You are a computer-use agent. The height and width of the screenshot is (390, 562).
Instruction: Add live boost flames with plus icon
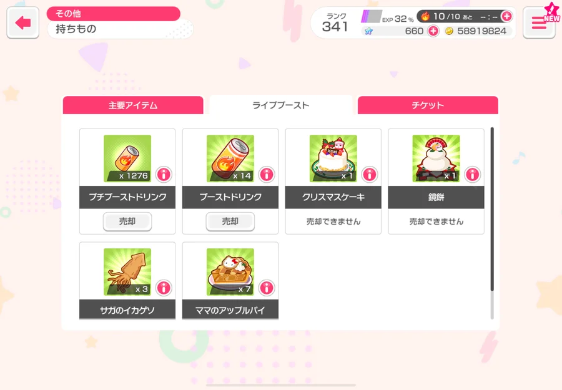click(x=506, y=16)
